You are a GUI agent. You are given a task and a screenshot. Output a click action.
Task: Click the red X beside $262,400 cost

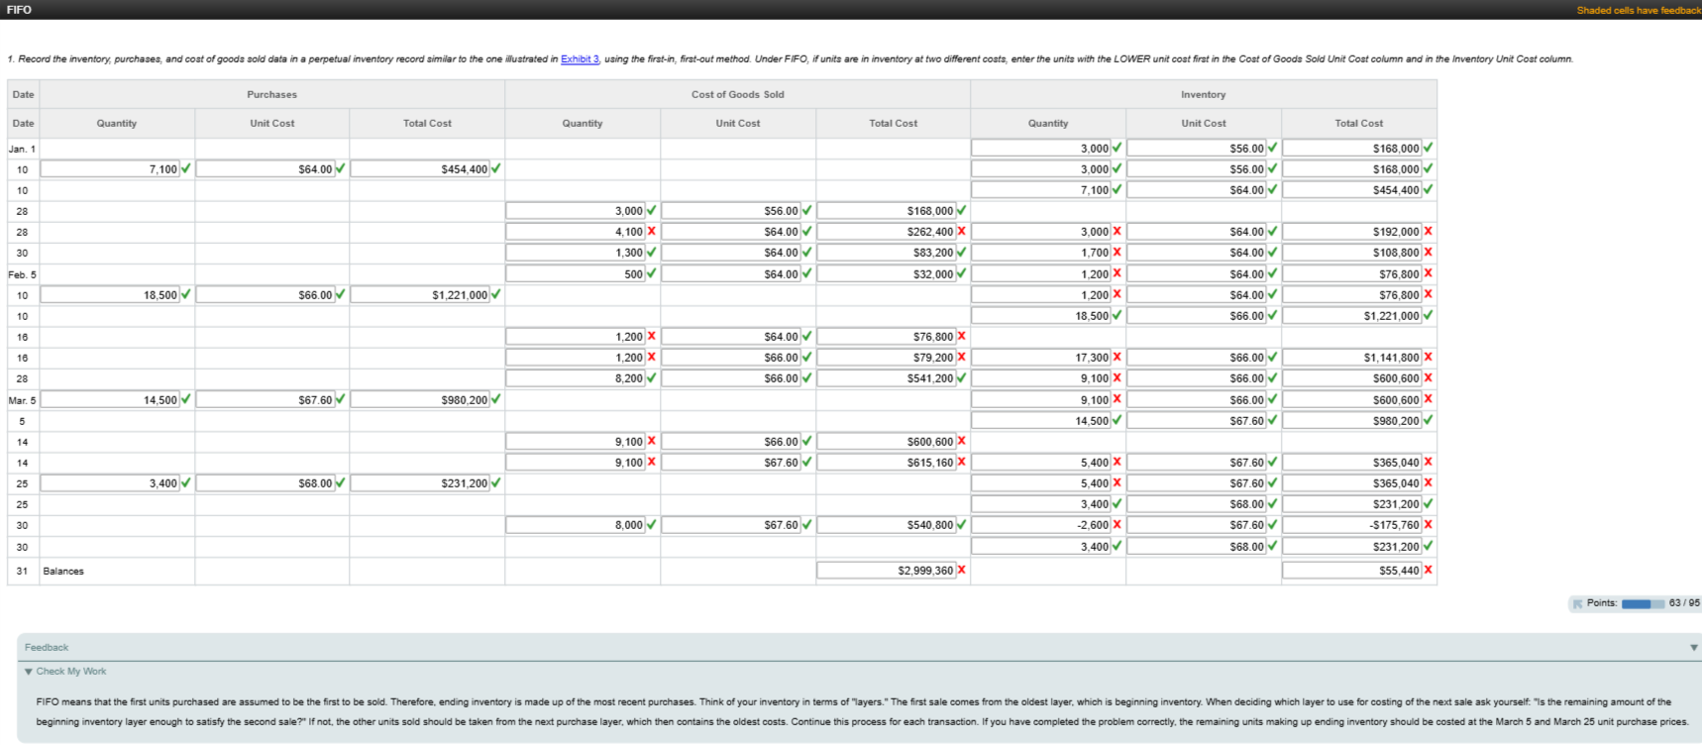tap(961, 231)
